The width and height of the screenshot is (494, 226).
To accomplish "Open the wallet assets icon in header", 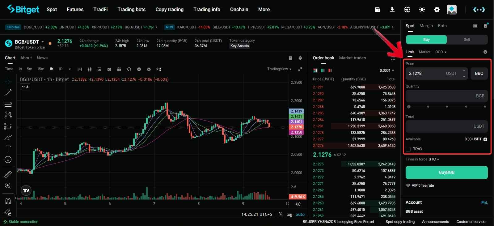I will (378, 10).
